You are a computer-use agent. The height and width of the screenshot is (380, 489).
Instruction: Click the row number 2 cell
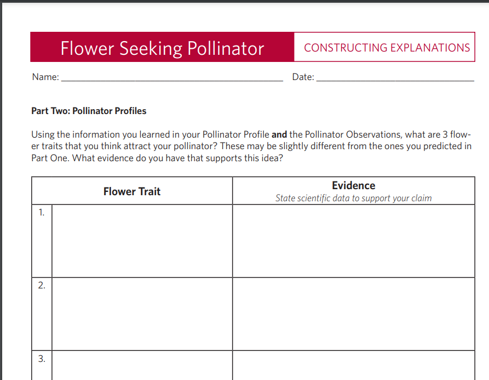(x=42, y=314)
